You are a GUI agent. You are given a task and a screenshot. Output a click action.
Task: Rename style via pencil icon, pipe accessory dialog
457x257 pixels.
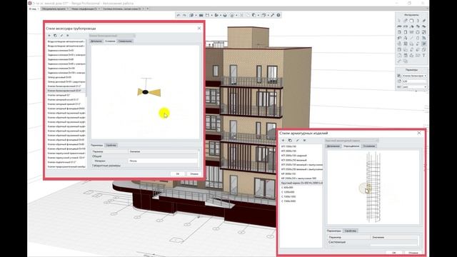61,36
